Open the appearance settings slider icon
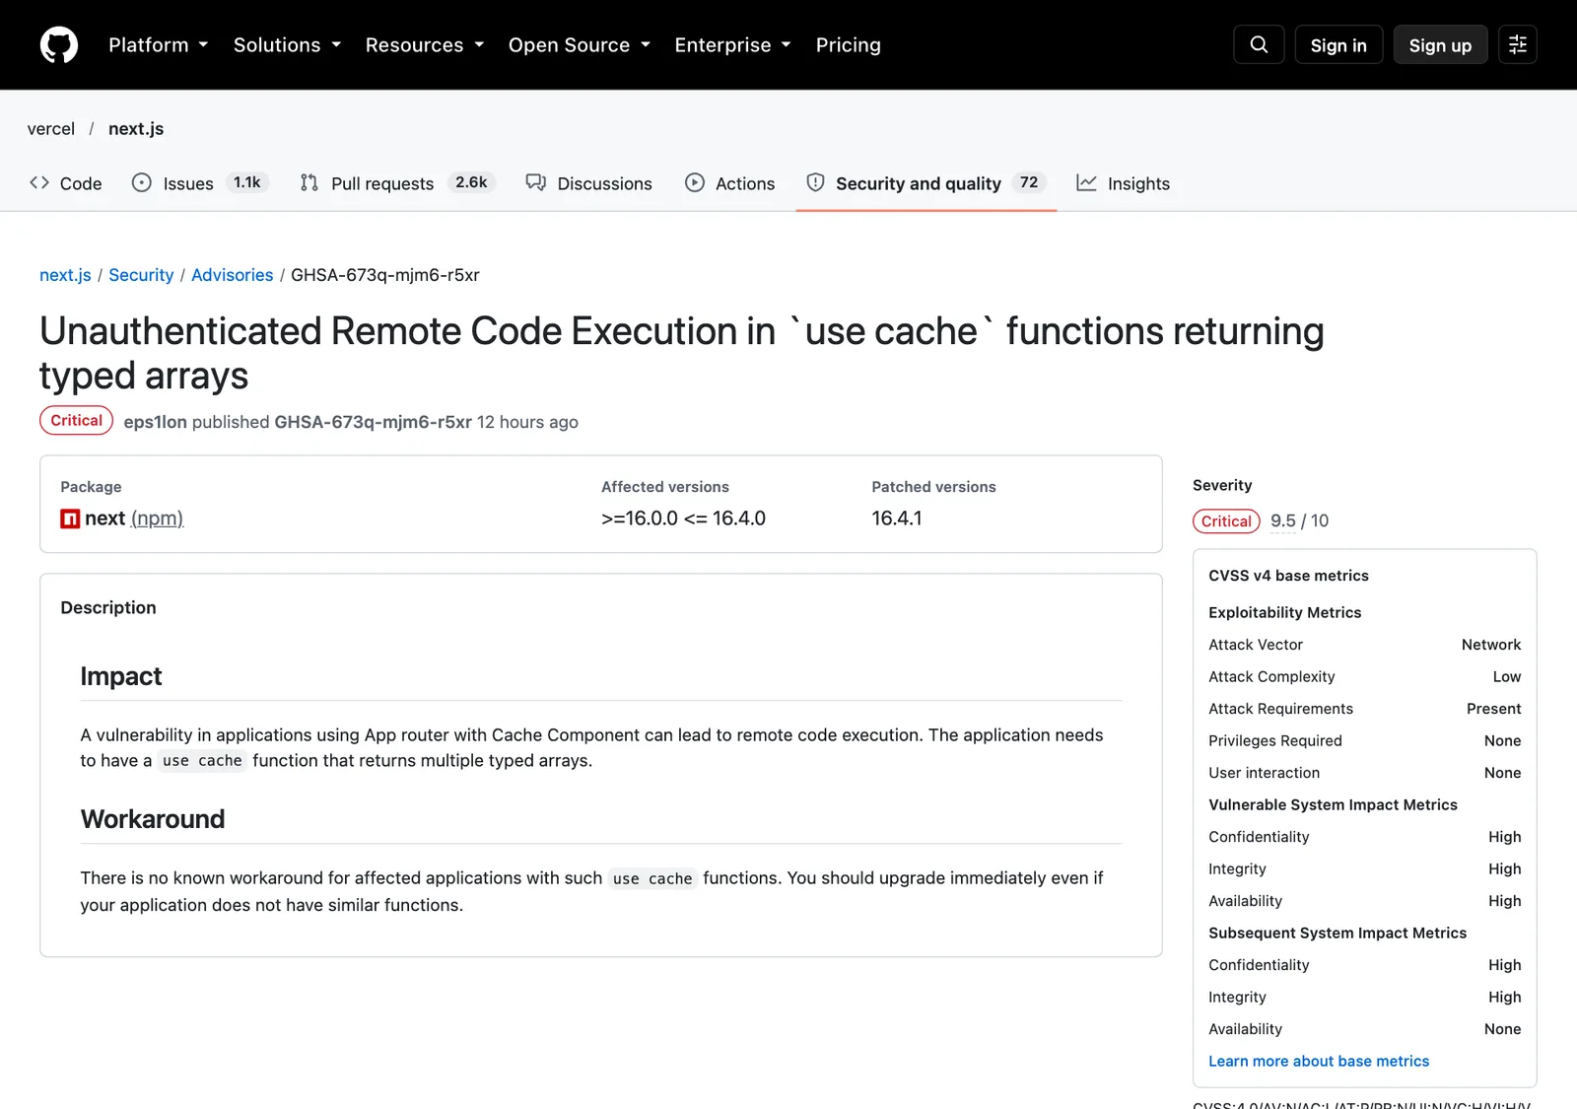The height and width of the screenshot is (1109, 1577). pyautogui.click(x=1518, y=44)
